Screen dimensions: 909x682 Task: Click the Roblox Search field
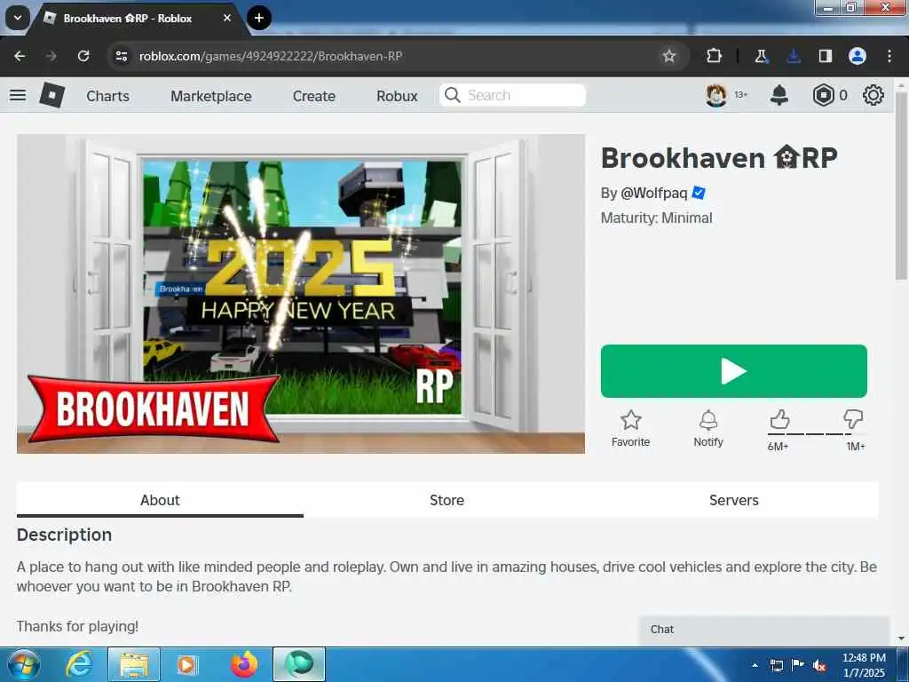coord(512,95)
